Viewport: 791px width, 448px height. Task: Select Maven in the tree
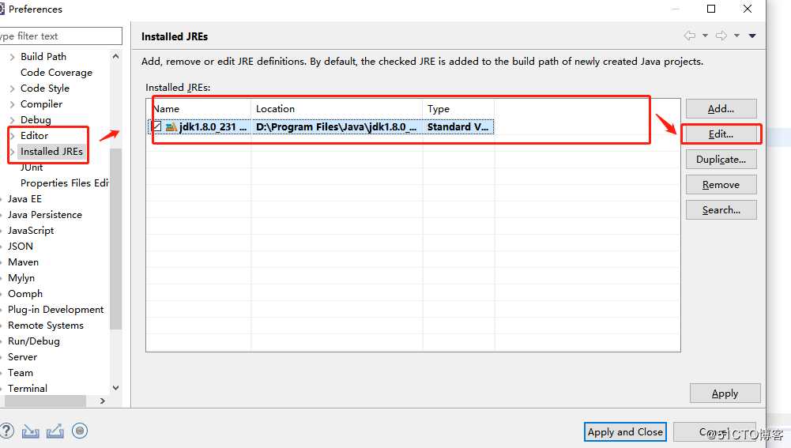point(23,262)
